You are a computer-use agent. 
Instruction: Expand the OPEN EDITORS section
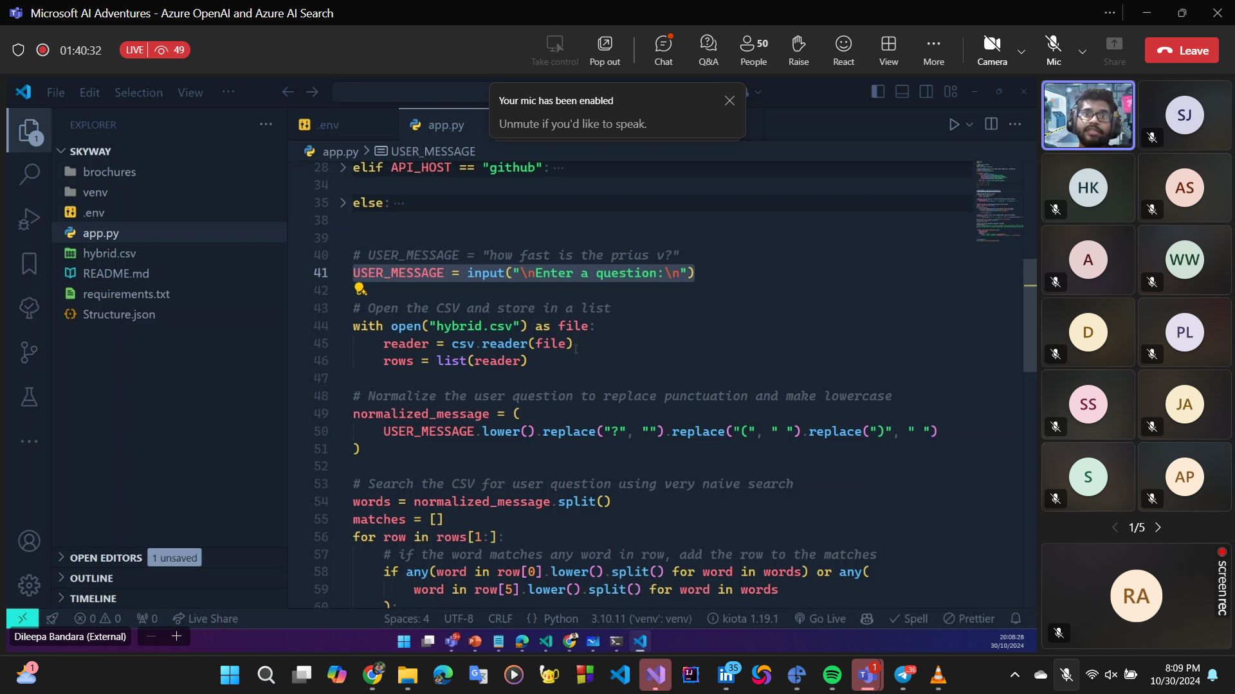click(x=105, y=558)
